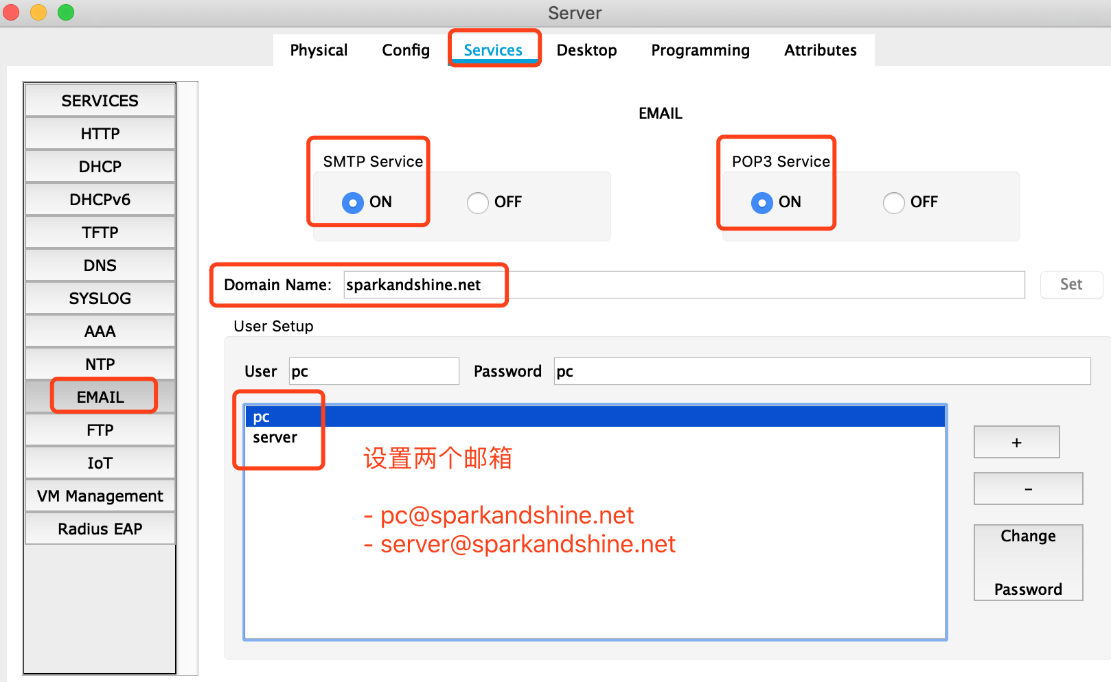Image resolution: width=1111 pixels, height=682 pixels.
Task: Open the NTP service settings
Action: (x=100, y=364)
